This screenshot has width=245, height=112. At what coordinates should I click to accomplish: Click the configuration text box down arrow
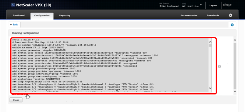pos(210,88)
